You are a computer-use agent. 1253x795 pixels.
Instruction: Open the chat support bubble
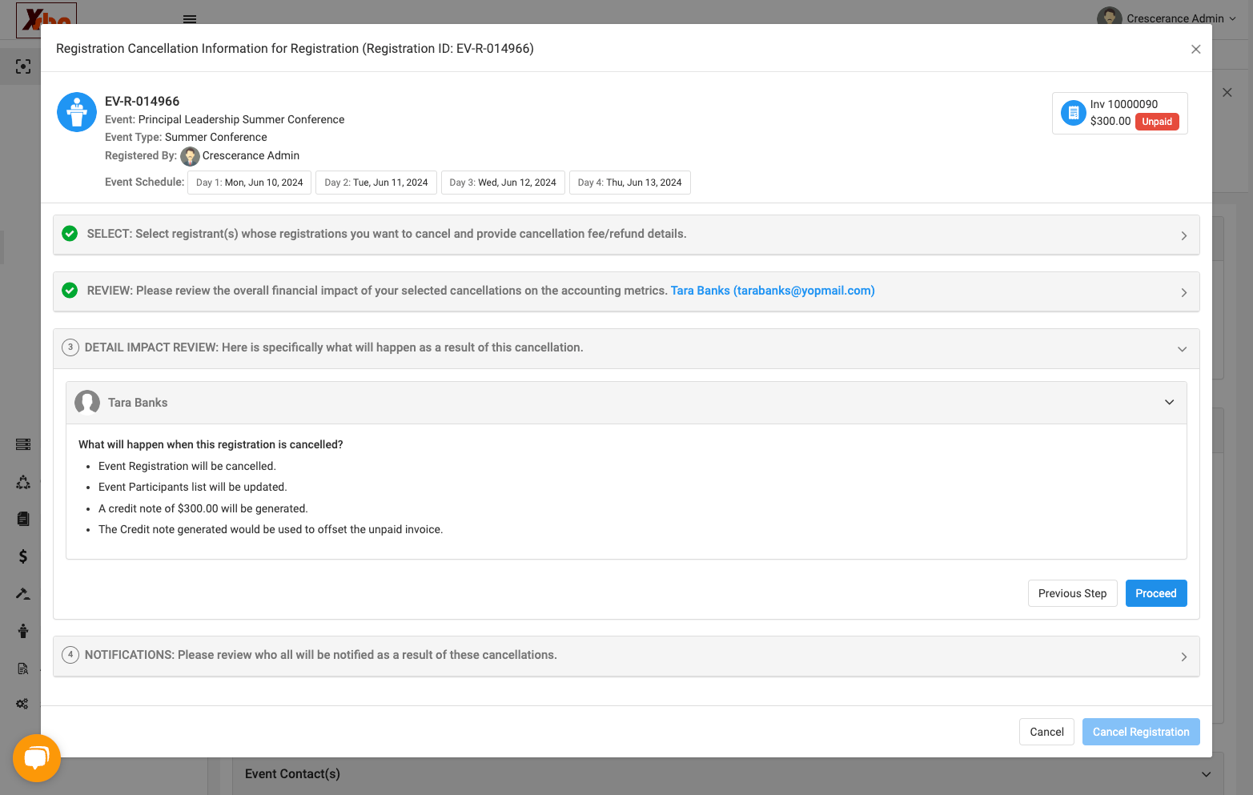coord(37,758)
